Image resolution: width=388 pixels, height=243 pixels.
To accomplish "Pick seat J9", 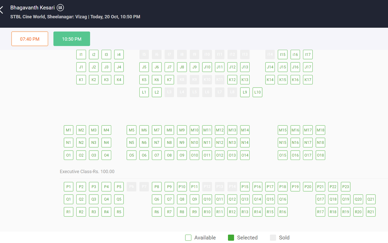I will [x=195, y=67].
